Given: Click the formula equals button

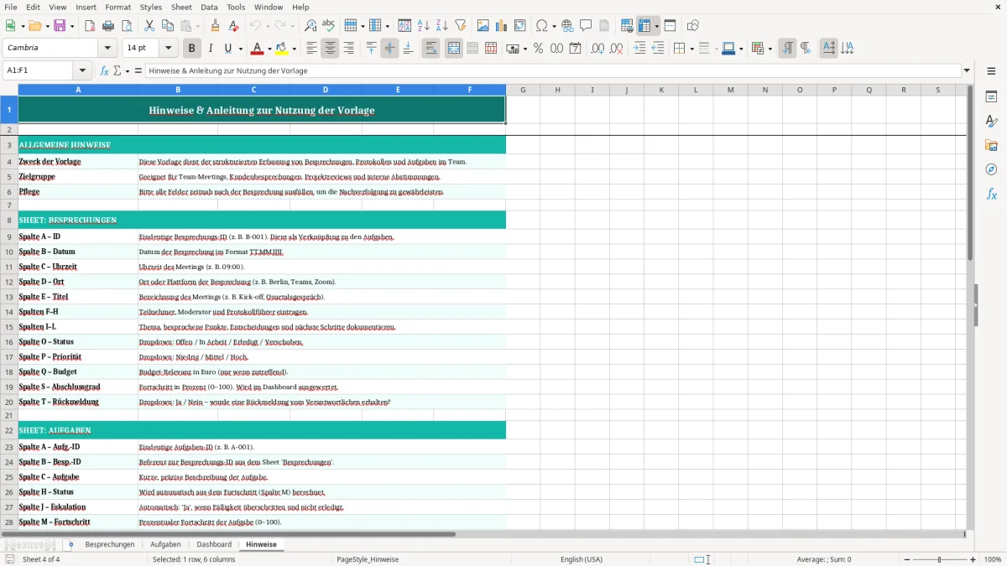Looking at the screenshot, I should click(138, 70).
